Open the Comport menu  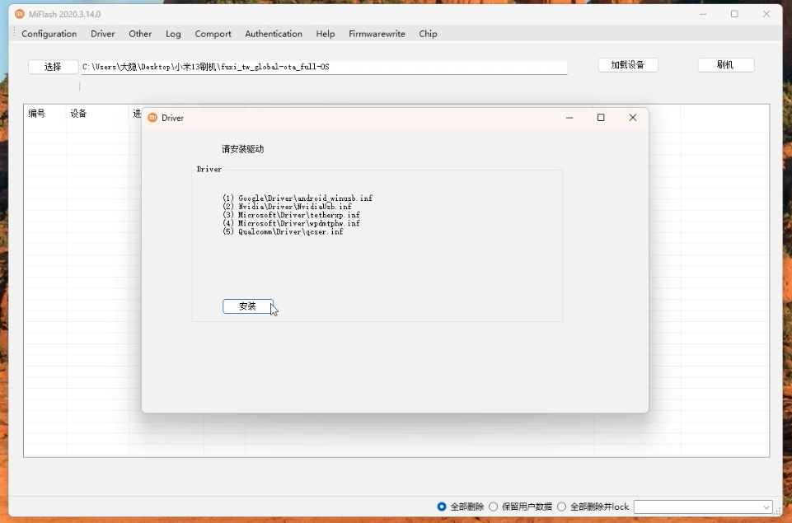pos(213,34)
